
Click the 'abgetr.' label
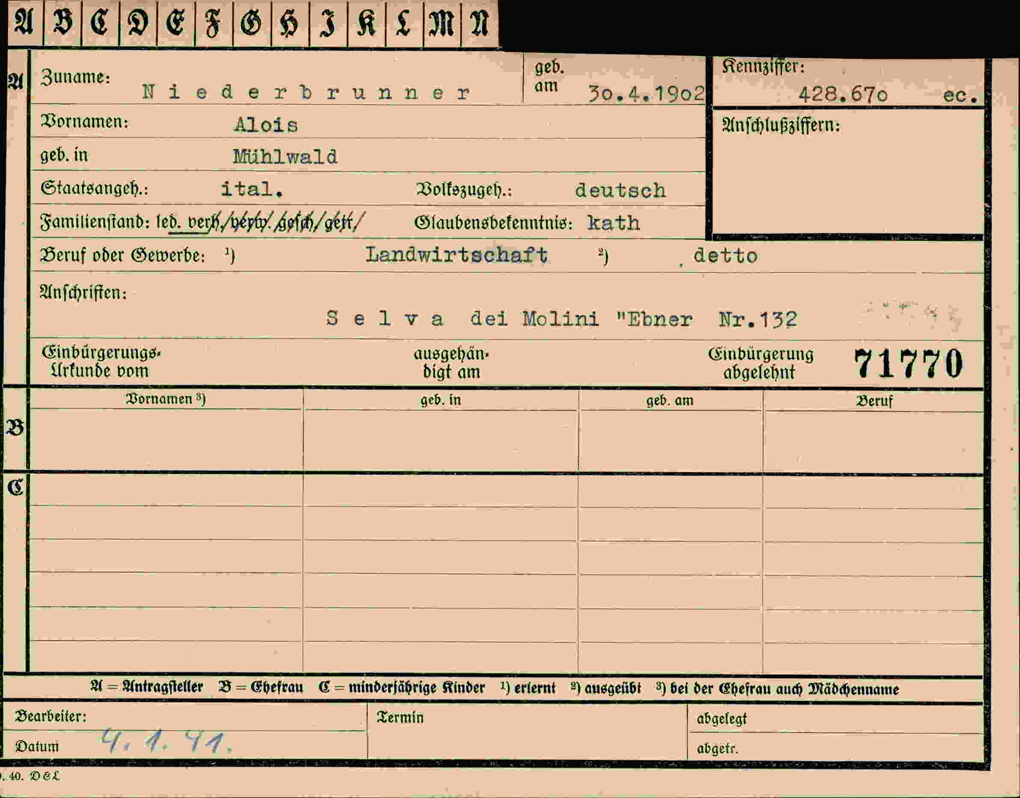coord(718,749)
